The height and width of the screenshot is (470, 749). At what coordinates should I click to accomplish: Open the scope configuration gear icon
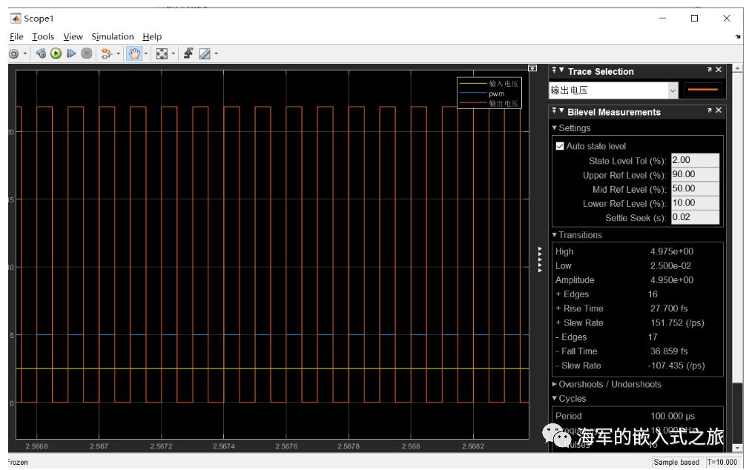coord(13,53)
